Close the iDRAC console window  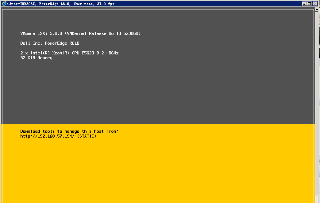click(315, 3)
